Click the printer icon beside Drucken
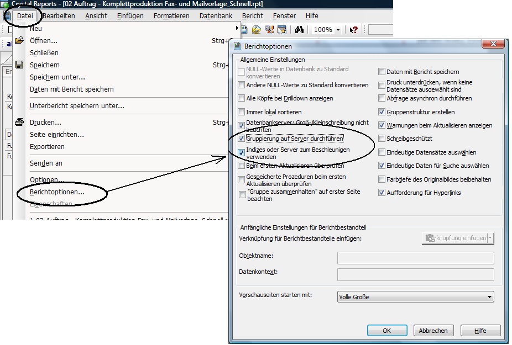The width and height of the screenshot is (512, 345). click(x=19, y=122)
